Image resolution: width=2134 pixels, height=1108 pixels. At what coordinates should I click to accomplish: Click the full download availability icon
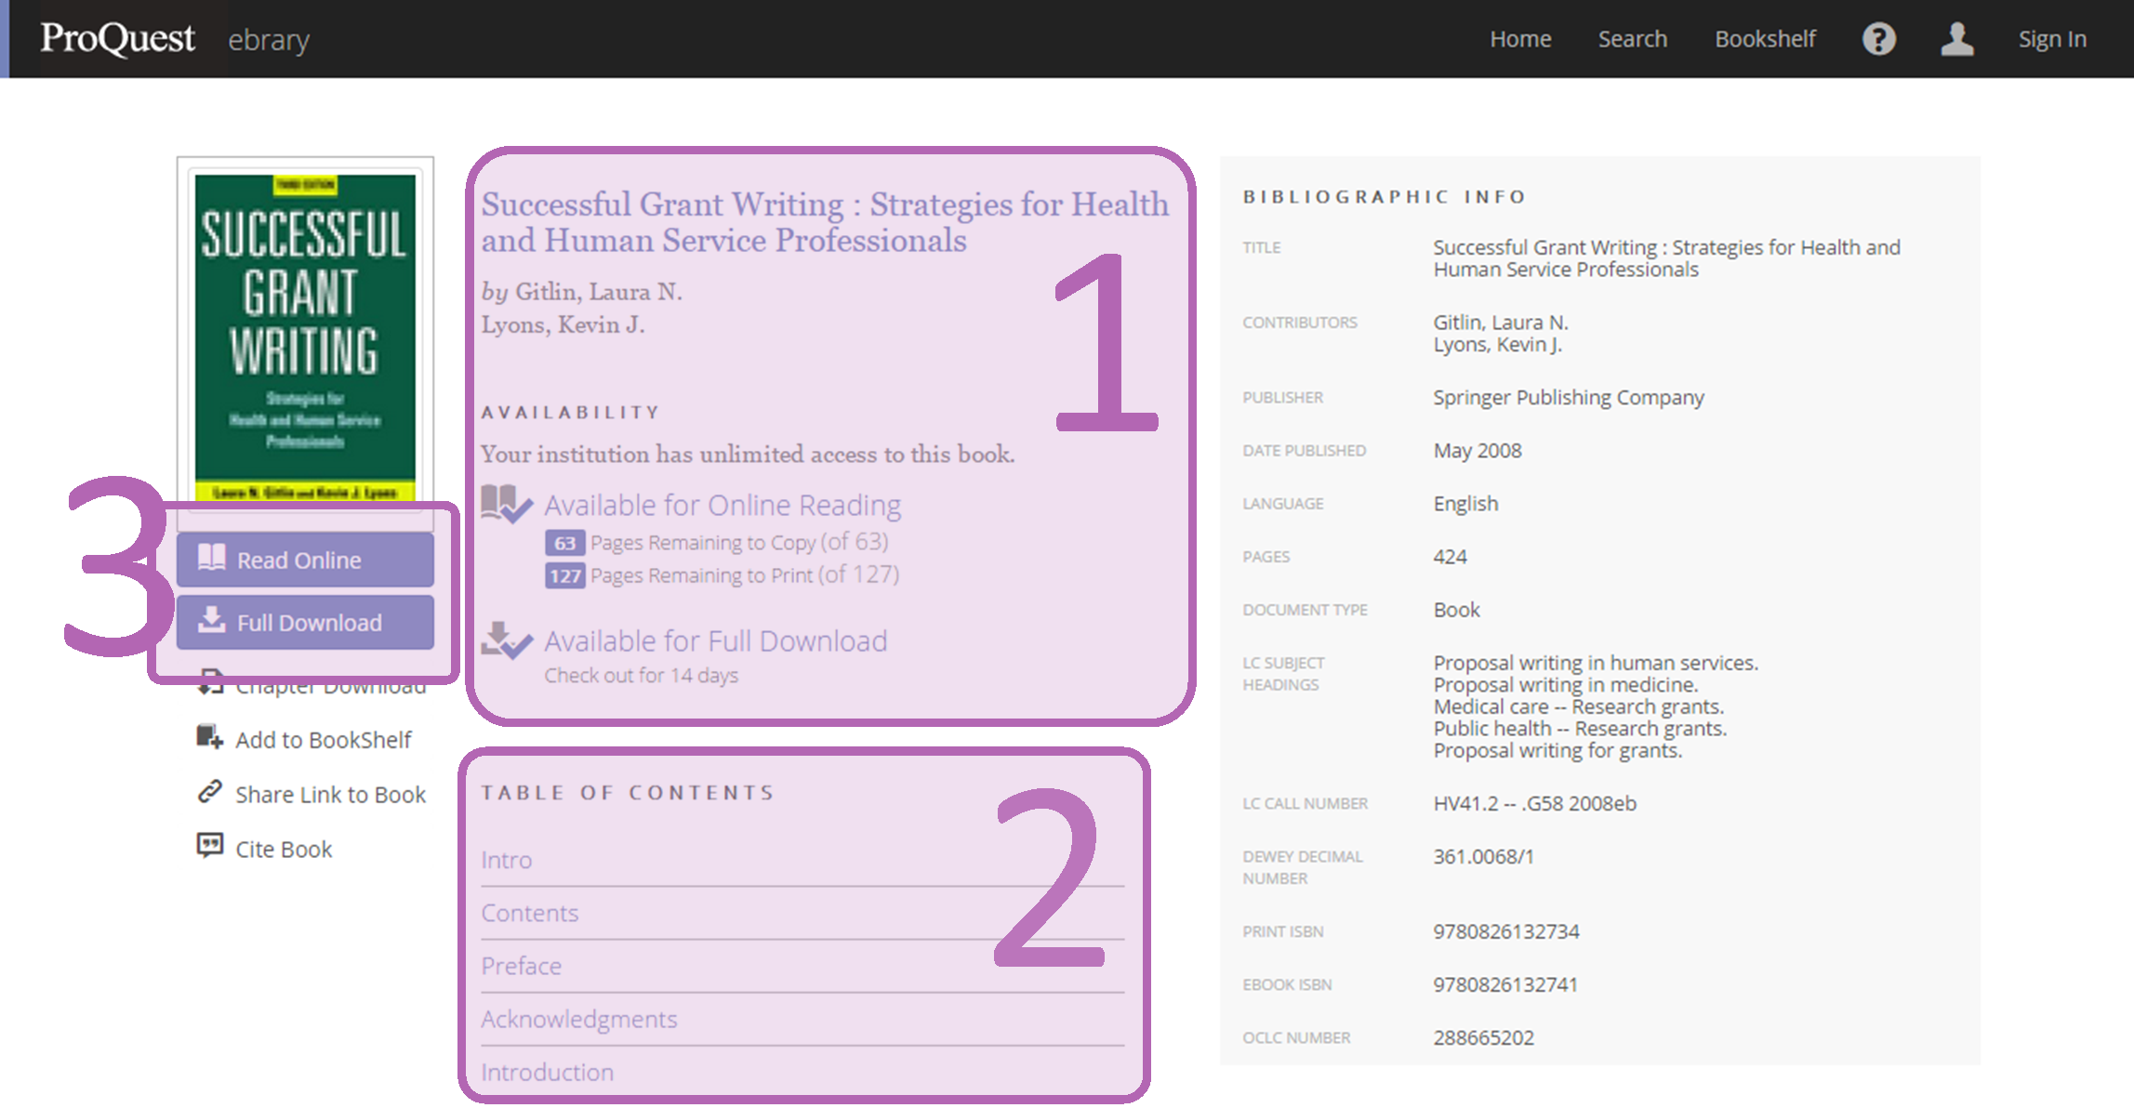click(x=506, y=640)
